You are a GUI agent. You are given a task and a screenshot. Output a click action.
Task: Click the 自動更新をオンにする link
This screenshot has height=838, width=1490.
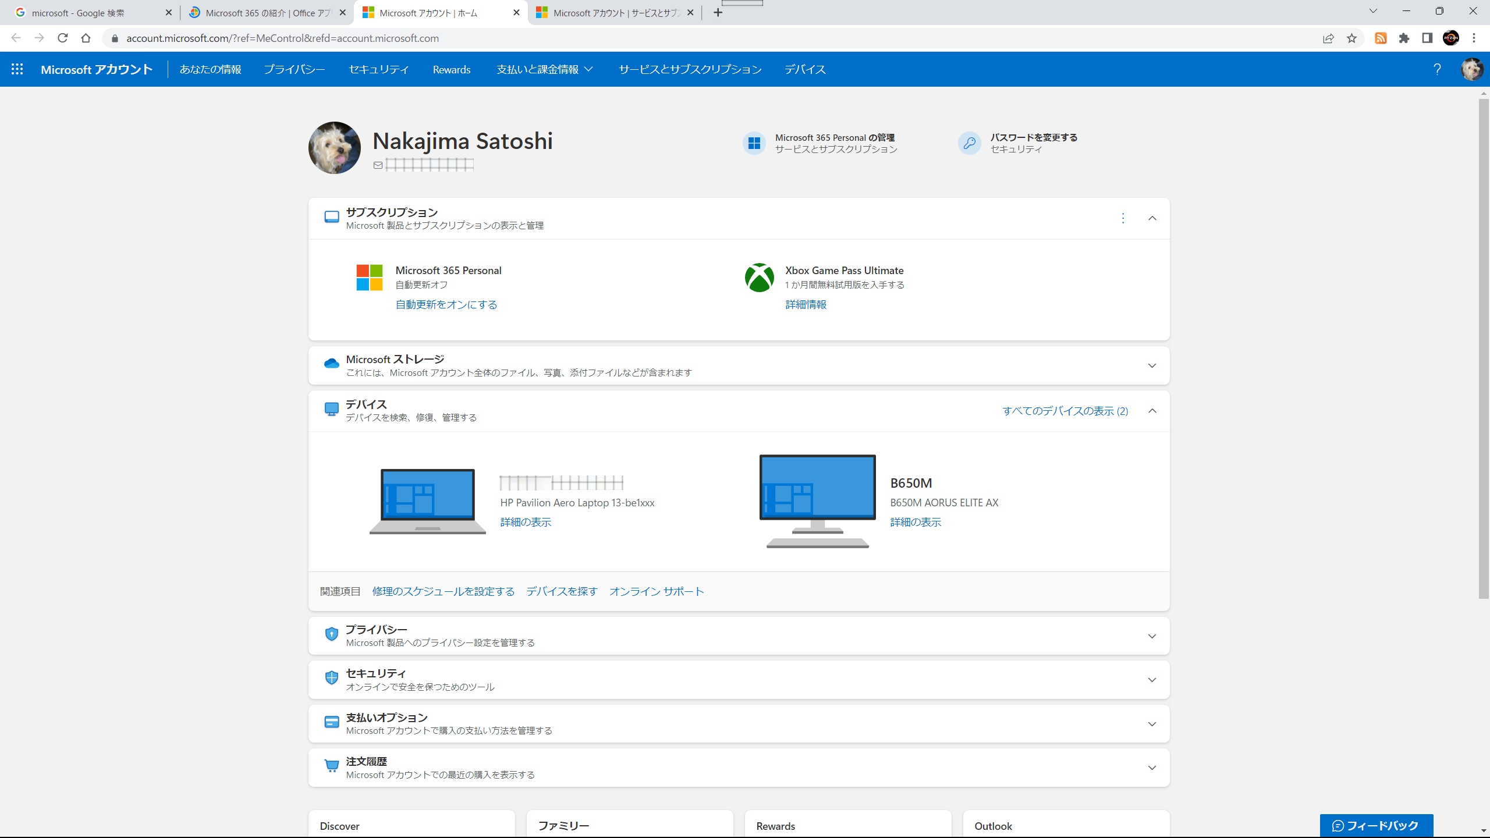[446, 304]
